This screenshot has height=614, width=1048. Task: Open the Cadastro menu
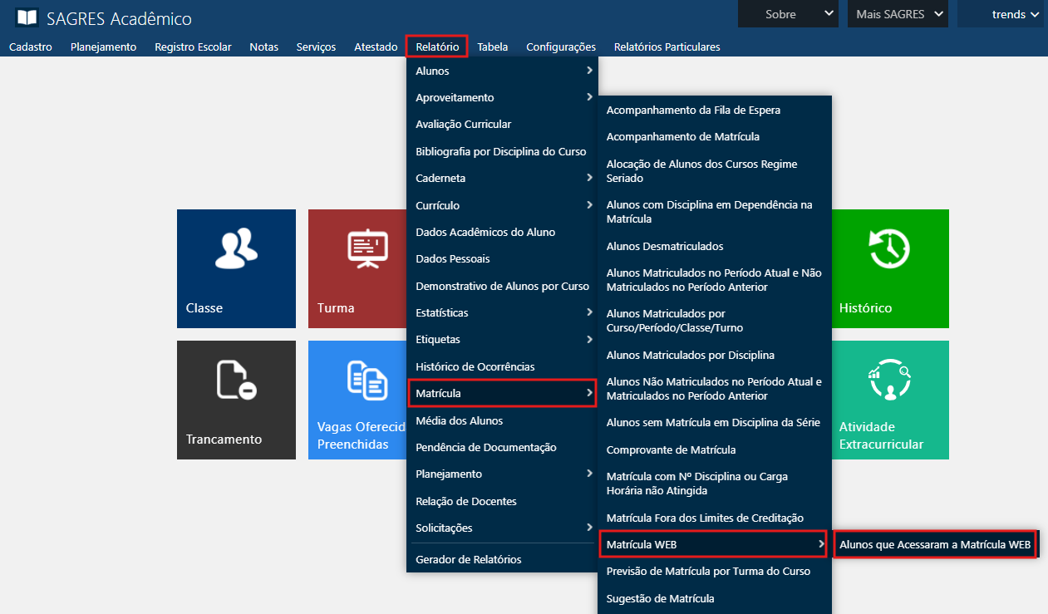(31, 47)
